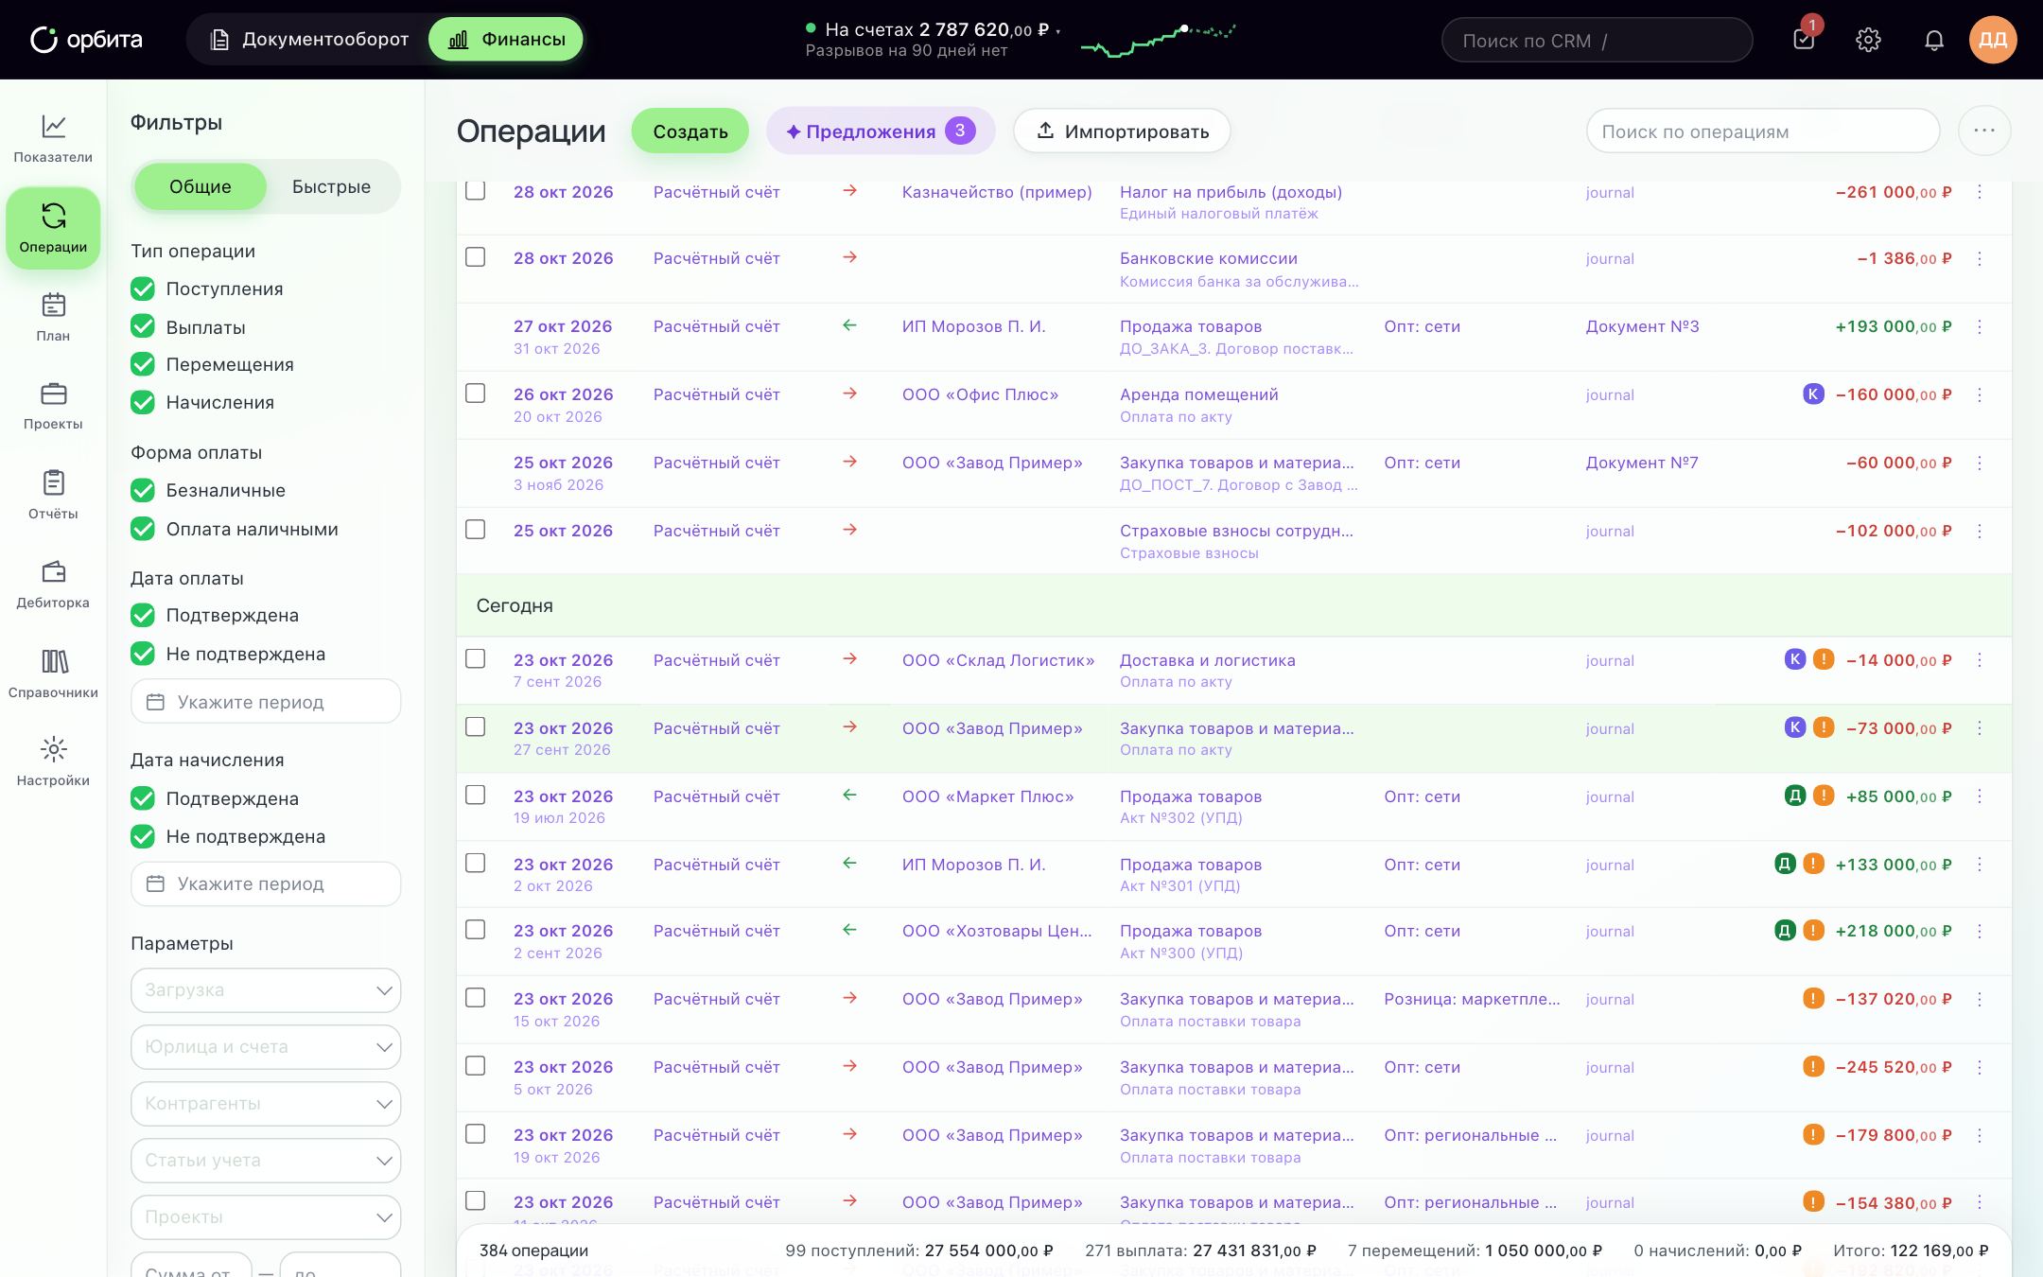This screenshot has width=2043, height=1277.
Task: Open row menu for Казначейство −261 000 operation
Action: coord(1980,192)
